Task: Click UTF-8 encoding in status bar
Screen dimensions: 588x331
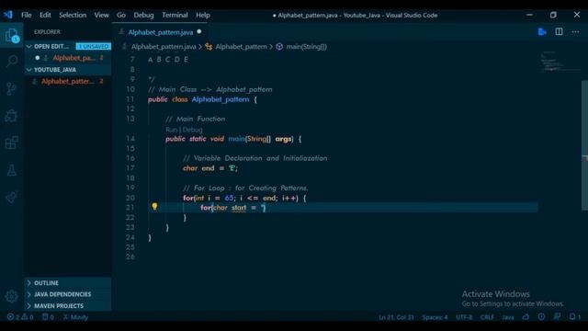Action: [x=464, y=317]
